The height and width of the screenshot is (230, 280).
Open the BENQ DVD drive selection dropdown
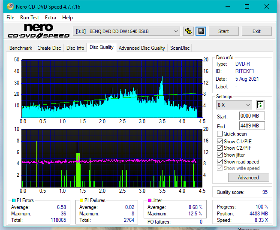click(x=126, y=31)
